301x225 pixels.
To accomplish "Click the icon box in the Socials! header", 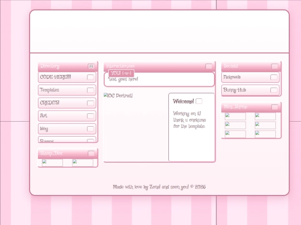I will 274,66.
